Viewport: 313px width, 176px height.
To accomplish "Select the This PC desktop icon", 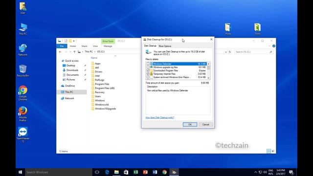I will tap(23, 29).
